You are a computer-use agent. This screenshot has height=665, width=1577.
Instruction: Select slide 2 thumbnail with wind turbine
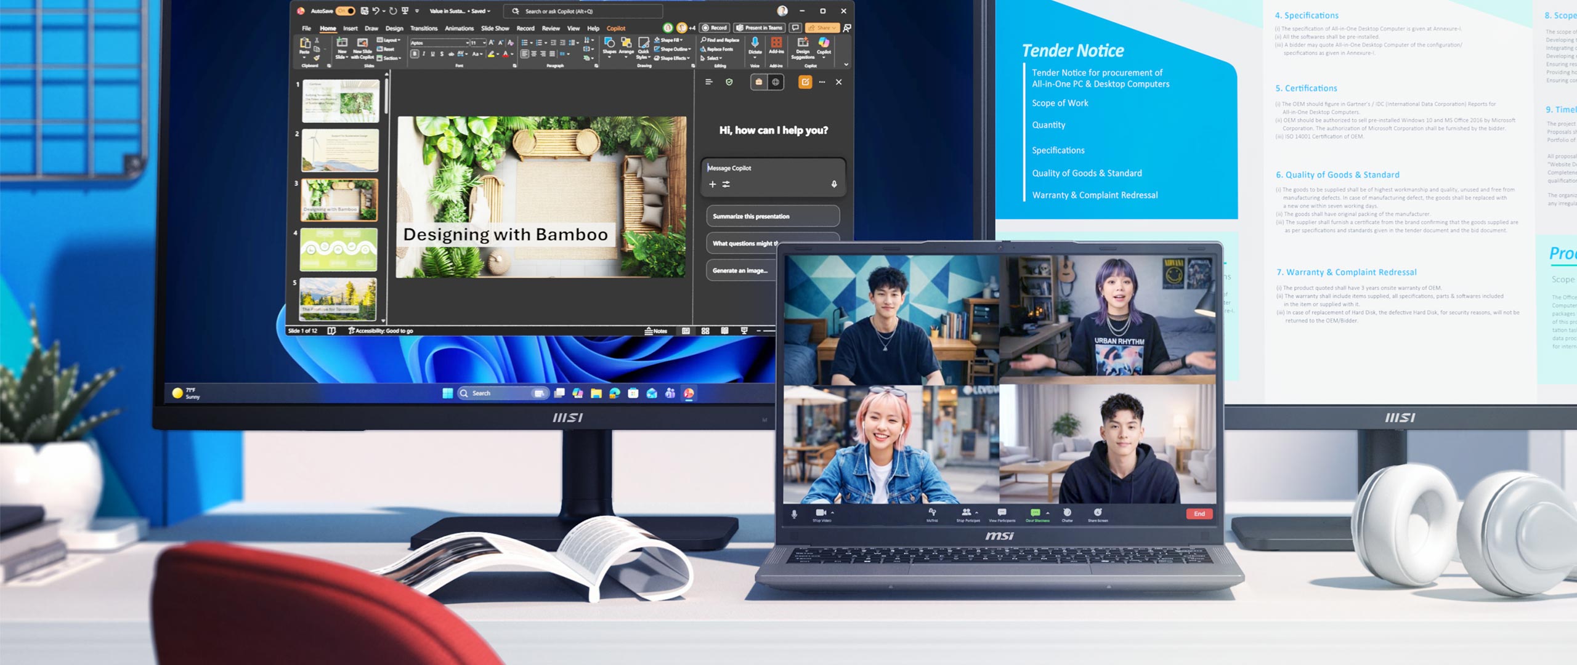[x=340, y=151]
